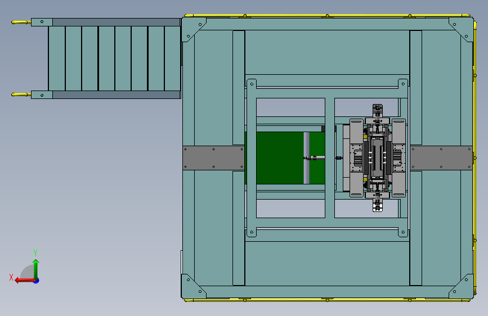The width and height of the screenshot is (488, 316).
Task: Click the red 'X' axis label
Action: 11,277
